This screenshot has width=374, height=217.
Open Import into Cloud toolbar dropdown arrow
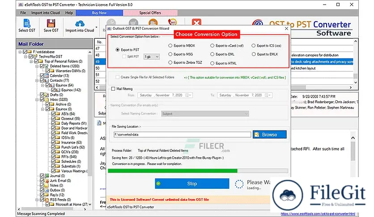pos(96,27)
